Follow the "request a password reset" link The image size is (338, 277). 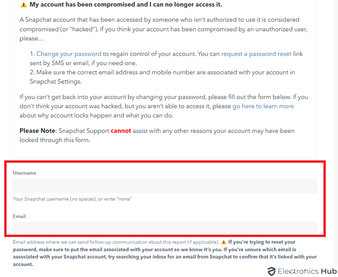[256, 54]
